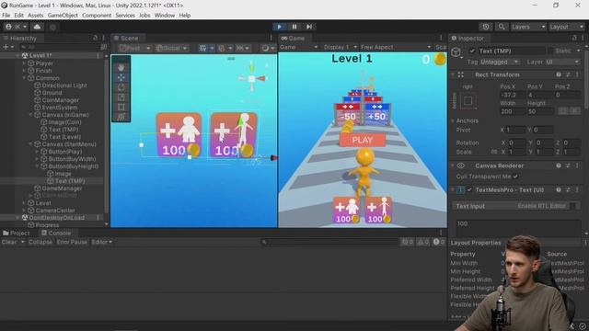Toggle Enable RTL Editor checkbox
The width and height of the screenshot is (589, 331).
tap(572, 206)
